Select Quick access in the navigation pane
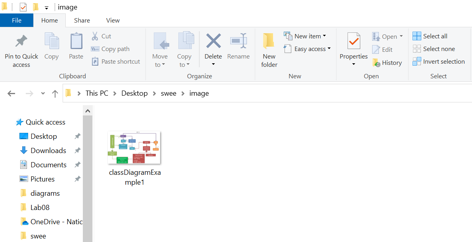The height and width of the screenshot is (242, 472). pyautogui.click(x=46, y=122)
